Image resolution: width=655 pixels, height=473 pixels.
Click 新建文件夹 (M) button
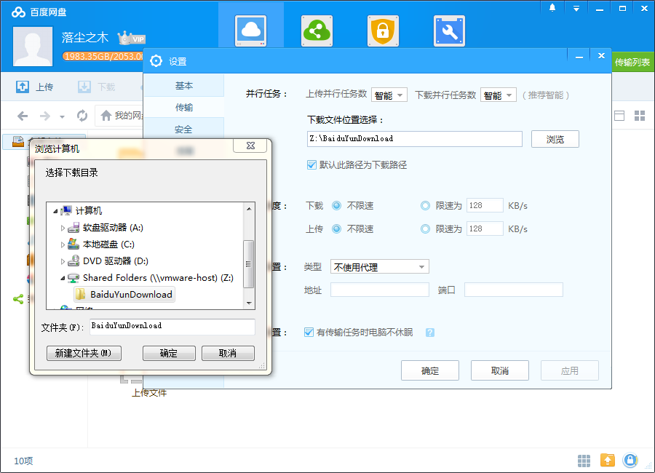click(84, 353)
